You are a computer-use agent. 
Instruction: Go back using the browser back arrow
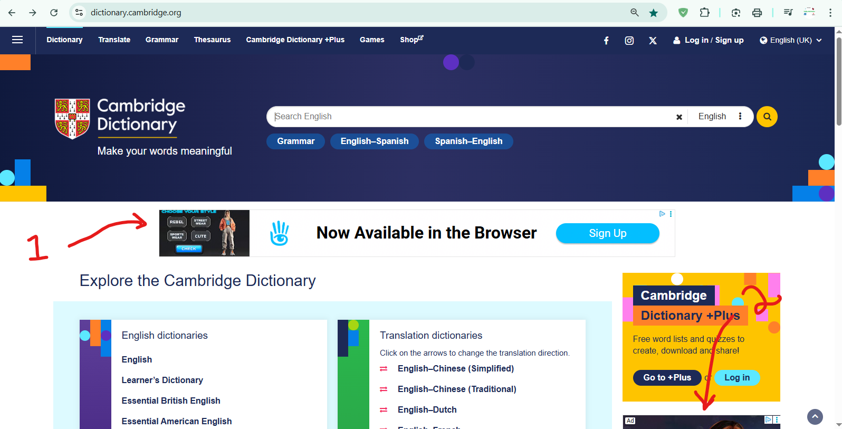(x=12, y=13)
